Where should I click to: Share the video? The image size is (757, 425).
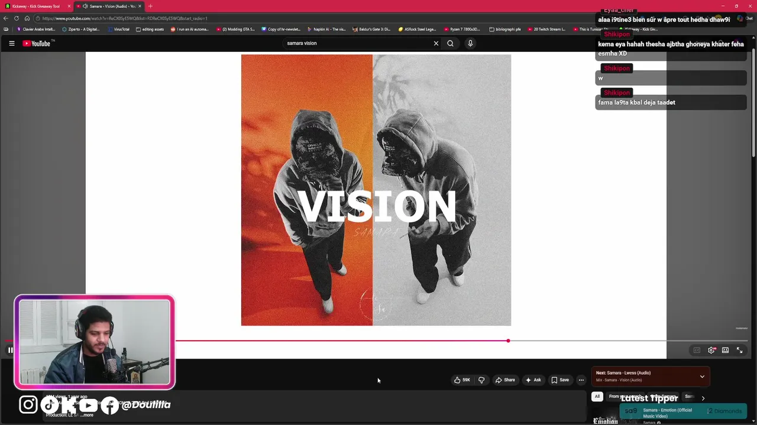(505, 380)
